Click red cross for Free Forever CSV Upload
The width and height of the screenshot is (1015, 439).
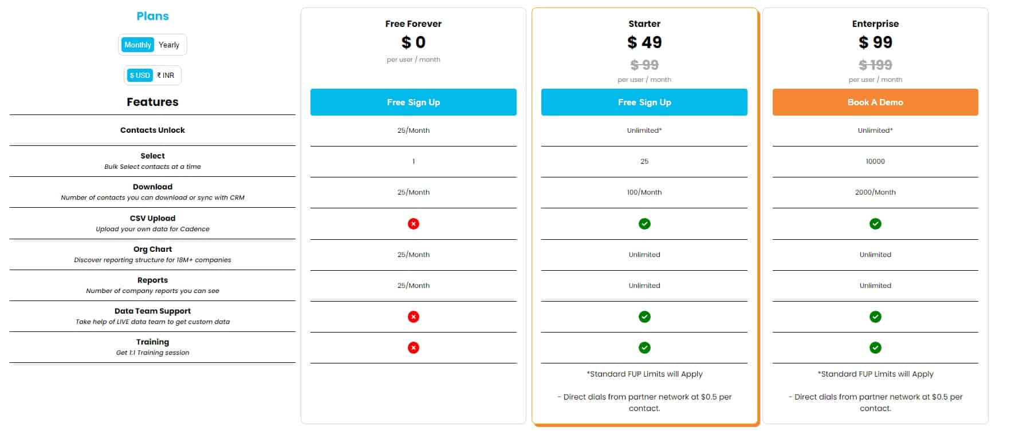tap(414, 224)
